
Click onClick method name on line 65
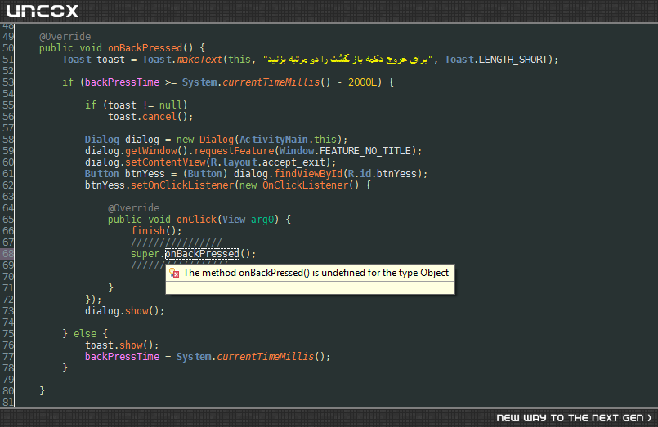196,219
